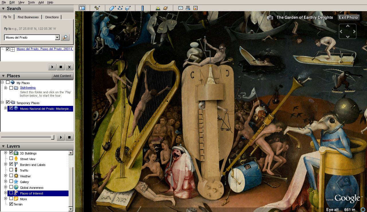The width and height of the screenshot is (367, 212).
Task: Click the Fly To search input field
Action: [x=30, y=37]
